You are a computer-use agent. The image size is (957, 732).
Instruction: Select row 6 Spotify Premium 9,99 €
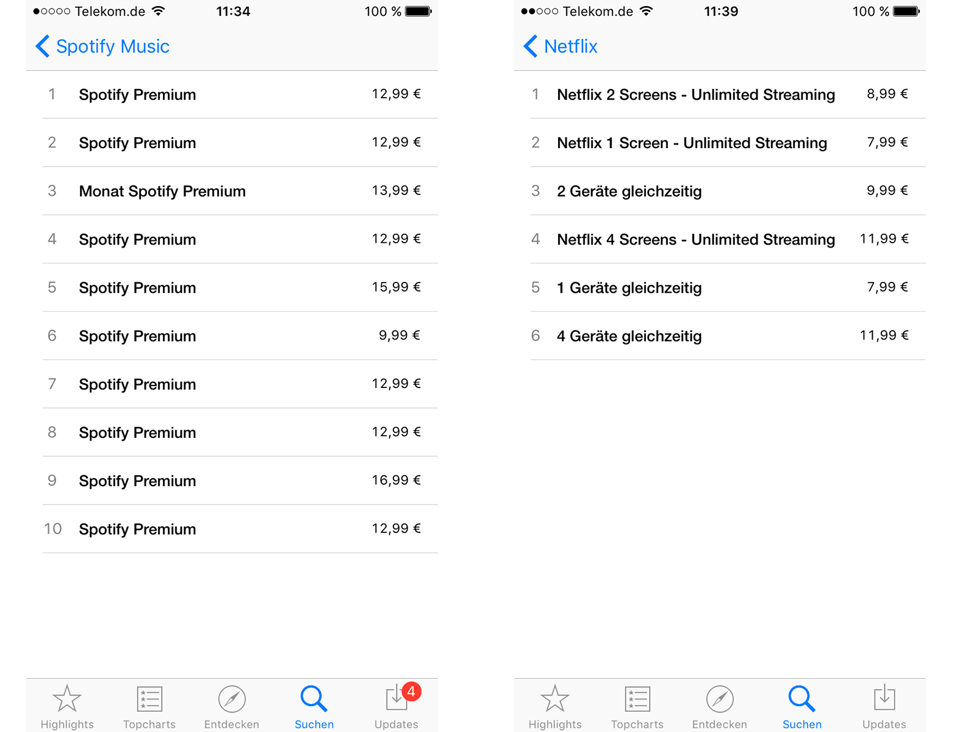pyautogui.click(x=240, y=335)
